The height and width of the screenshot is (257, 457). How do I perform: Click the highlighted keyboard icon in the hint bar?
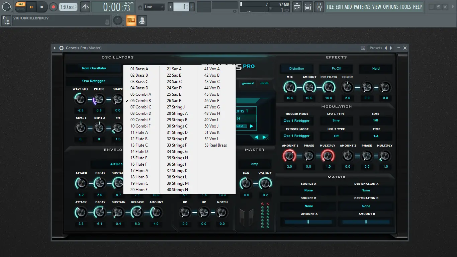coord(131,20)
